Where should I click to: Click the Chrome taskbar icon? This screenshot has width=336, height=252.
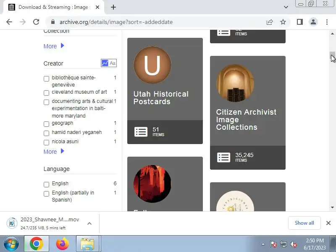pyautogui.click(x=37, y=244)
